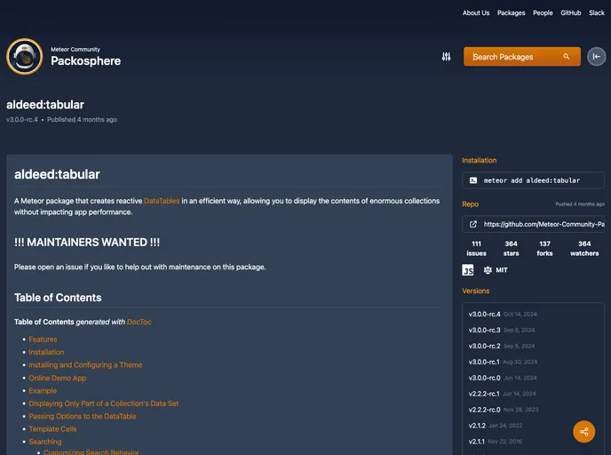The image size is (611, 455).
Task: Copy the meteor add aldeed:tabular command
Action: click(x=533, y=180)
